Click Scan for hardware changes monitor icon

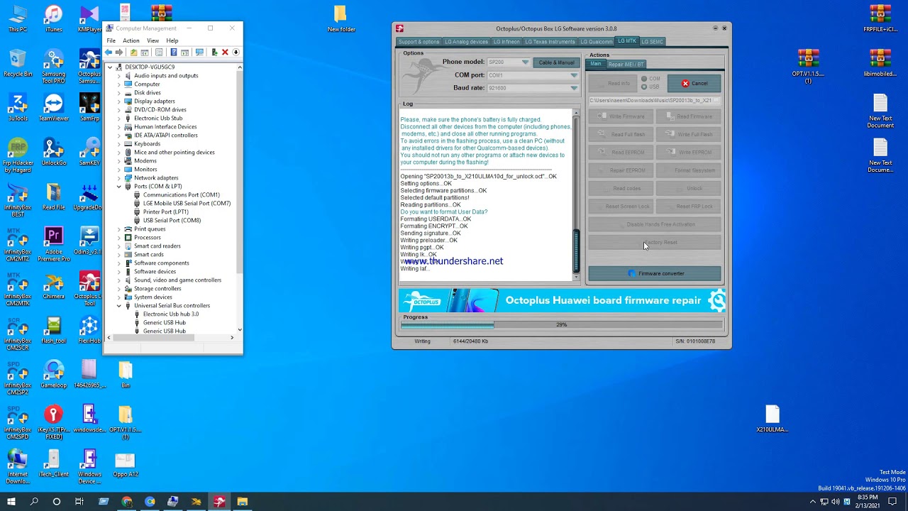(x=199, y=53)
